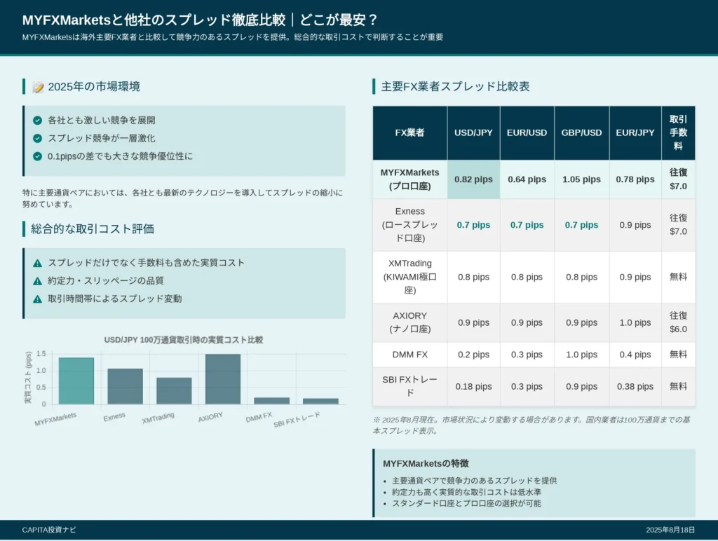718x541 pixels.
Task: Select the AXIORY (ナノ口座) row label
Action: (409, 322)
